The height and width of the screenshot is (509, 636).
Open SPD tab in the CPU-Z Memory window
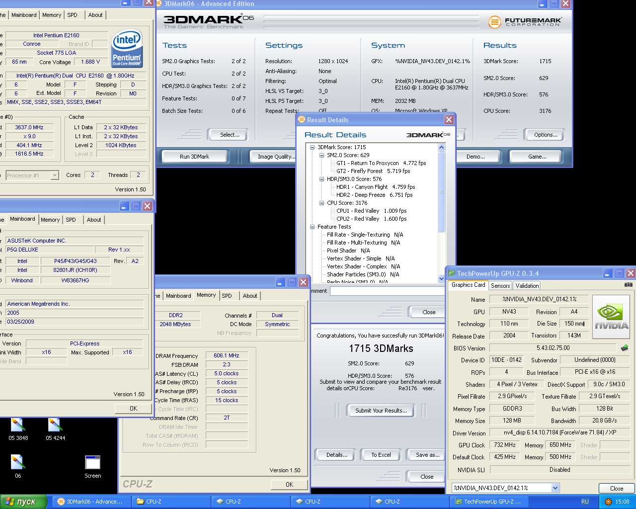(x=227, y=296)
